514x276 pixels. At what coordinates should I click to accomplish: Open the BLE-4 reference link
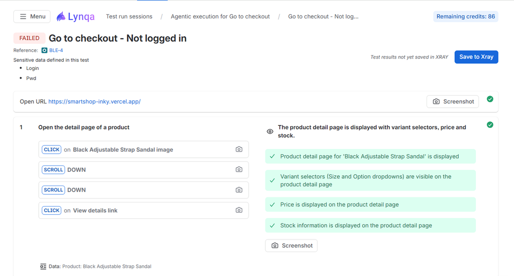56,50
